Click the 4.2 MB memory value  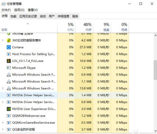pos(86,40)
